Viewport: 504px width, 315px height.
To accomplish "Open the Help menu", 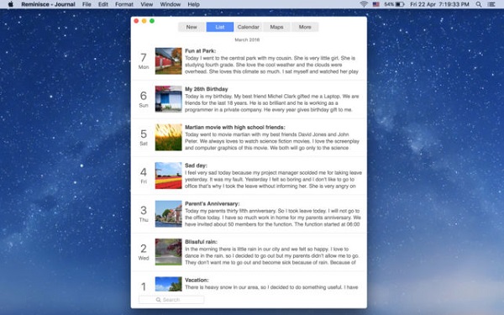I will [x=193, y=4].
